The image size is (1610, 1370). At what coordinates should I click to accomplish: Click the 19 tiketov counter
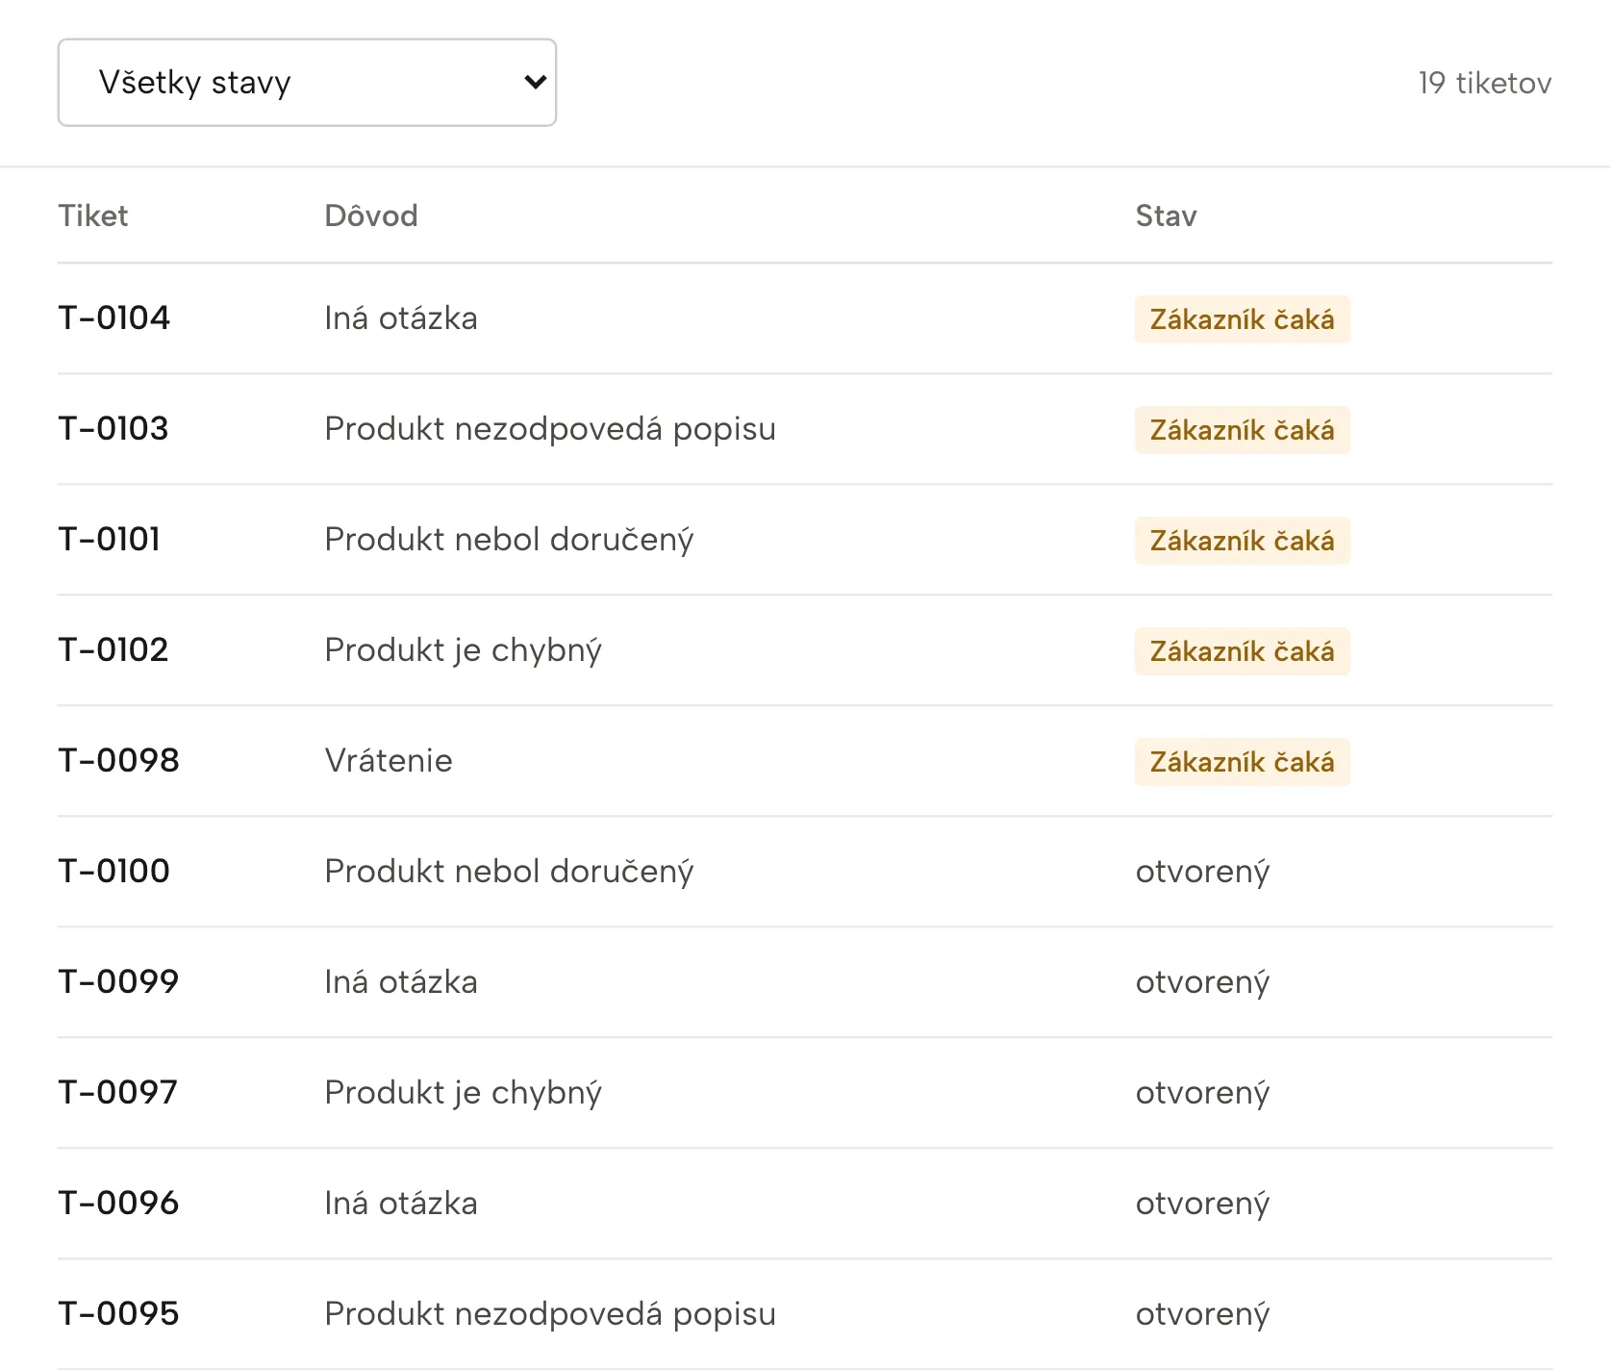[1485, 83]
